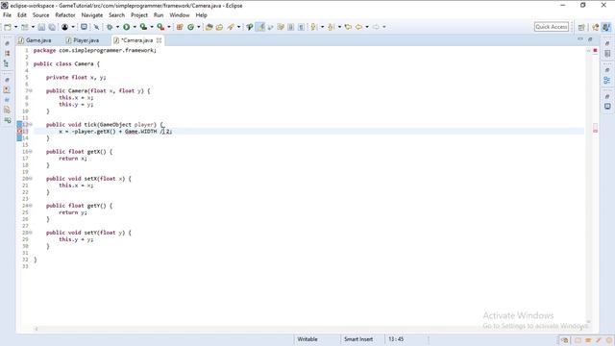Click the Back navigation arrow
This screenshot has width=615, height=346.
click(x=358, y=27)
